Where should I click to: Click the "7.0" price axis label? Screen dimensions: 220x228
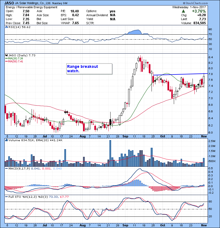coord(211,98)
